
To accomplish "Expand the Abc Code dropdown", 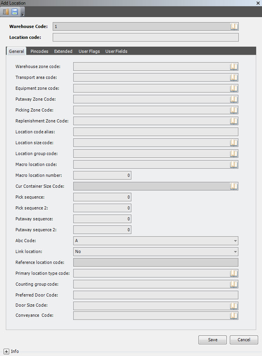I will [x=235, y=241].
